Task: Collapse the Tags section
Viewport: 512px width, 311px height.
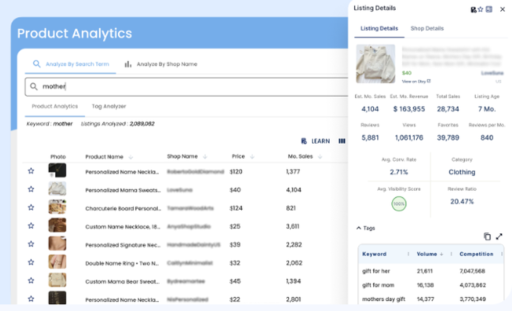Action: [359, 228]
